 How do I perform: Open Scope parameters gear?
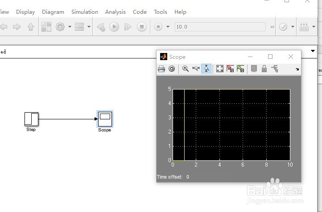click(172, 69)
